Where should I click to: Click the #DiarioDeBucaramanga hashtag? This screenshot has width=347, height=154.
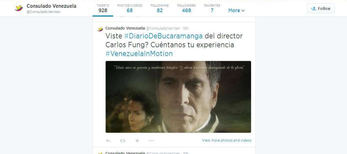[163, 36]
